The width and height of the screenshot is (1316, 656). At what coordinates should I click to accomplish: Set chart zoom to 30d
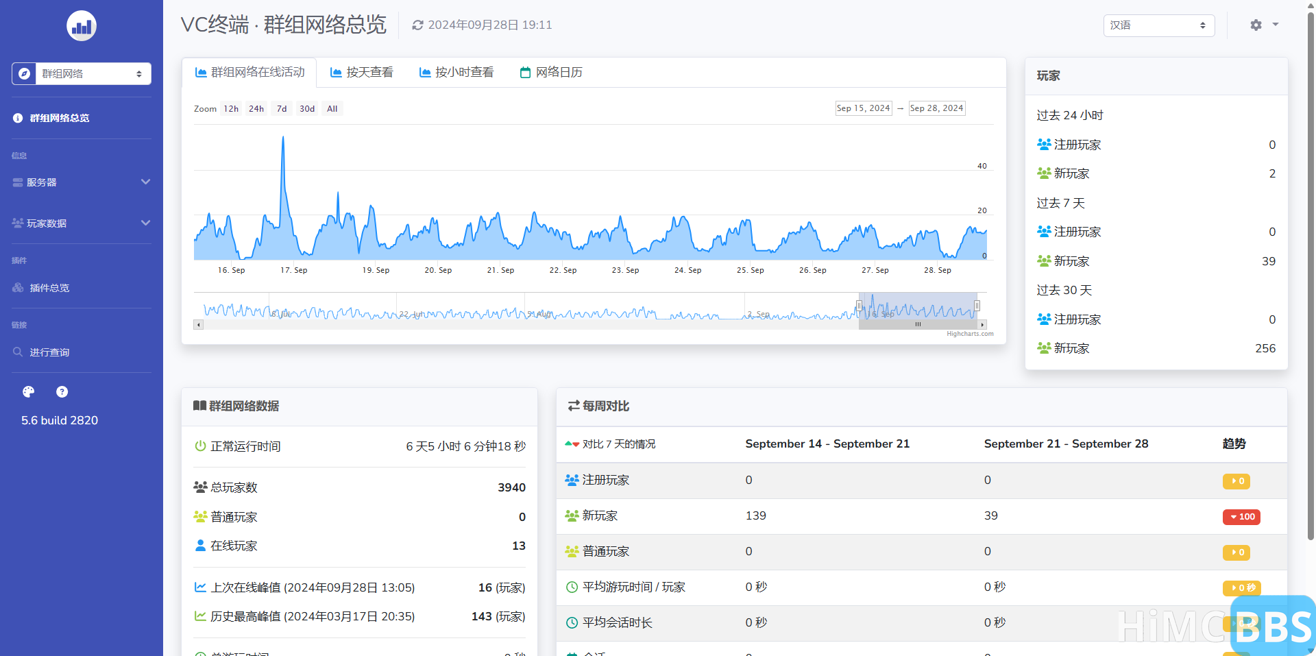coord(307,109)
